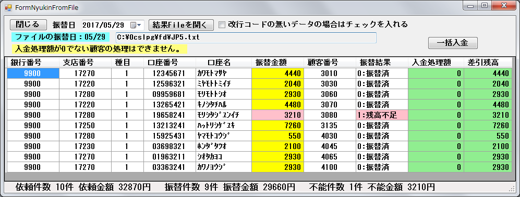Select account name シオタカヨコ cell
The height and width of the screenshot is (197, 520).
tap(224, 156)
